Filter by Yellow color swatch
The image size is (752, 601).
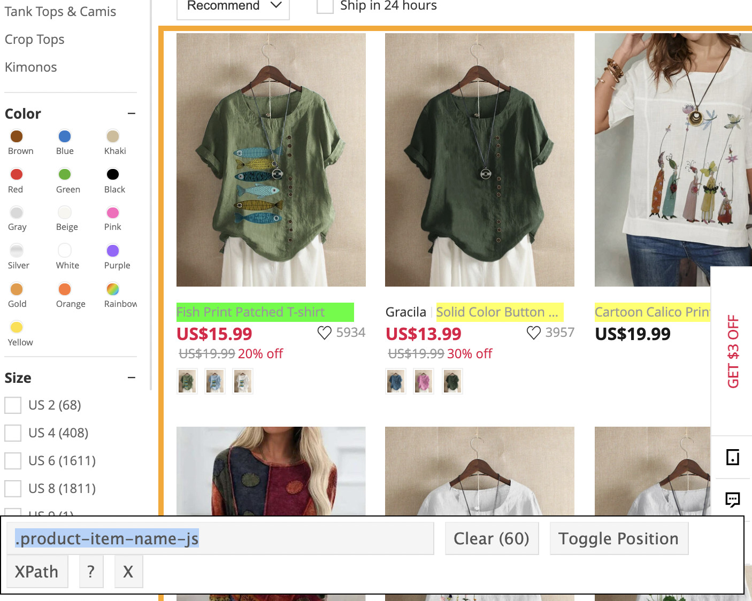[17, 327]
